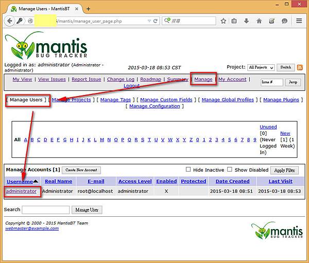
Task: Filter users by letter Z
Action: (191, 140)
